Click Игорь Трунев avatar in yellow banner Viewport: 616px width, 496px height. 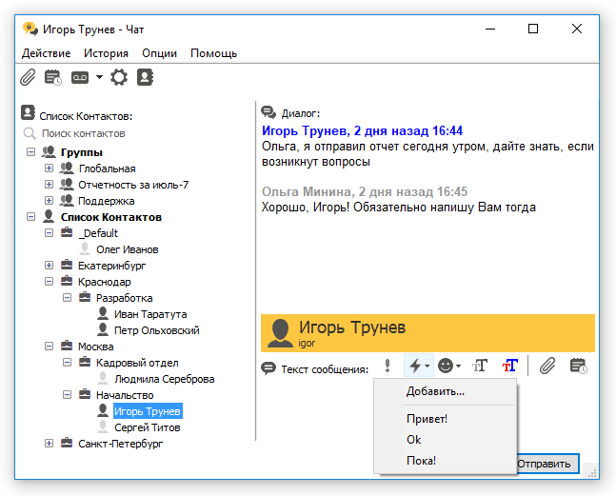(x=280, y=333)
